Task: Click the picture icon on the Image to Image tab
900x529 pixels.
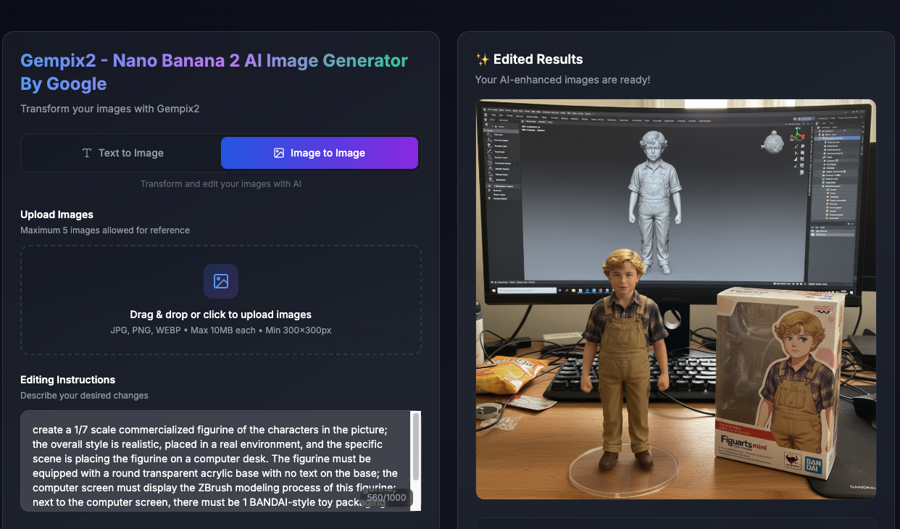Action: click(x=280, y=153)
